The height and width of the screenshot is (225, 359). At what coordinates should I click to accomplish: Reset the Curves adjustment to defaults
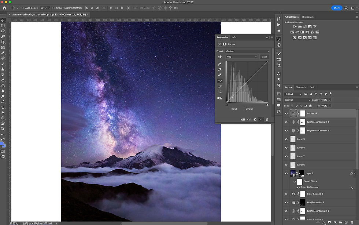point(255,119)
